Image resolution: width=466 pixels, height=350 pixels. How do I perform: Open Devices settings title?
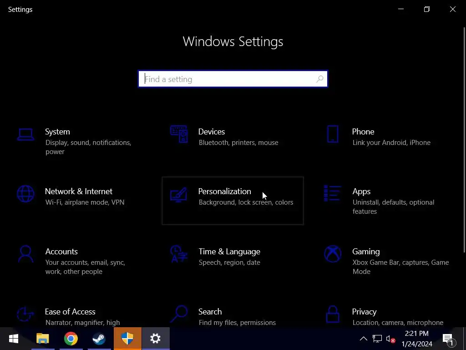click(211, 132)
